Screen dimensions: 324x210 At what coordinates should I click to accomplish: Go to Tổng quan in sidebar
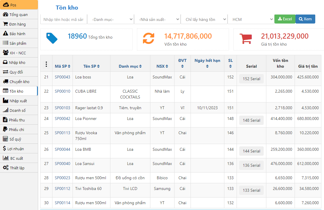point(19,15)
